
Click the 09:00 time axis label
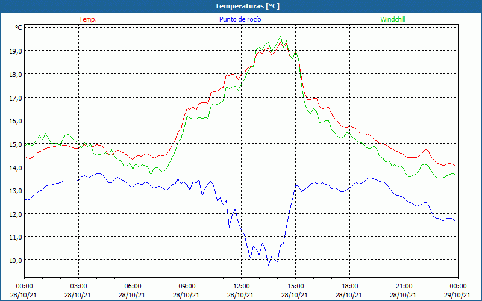point(187,287)
